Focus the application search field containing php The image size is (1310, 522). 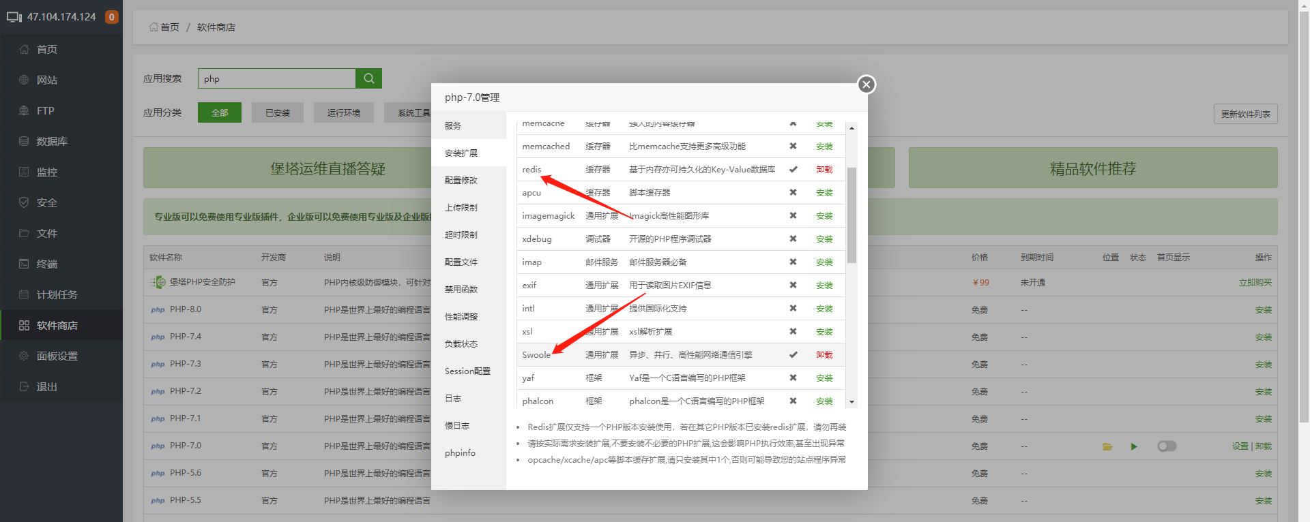pyautogui.click(x=276, y=79)
